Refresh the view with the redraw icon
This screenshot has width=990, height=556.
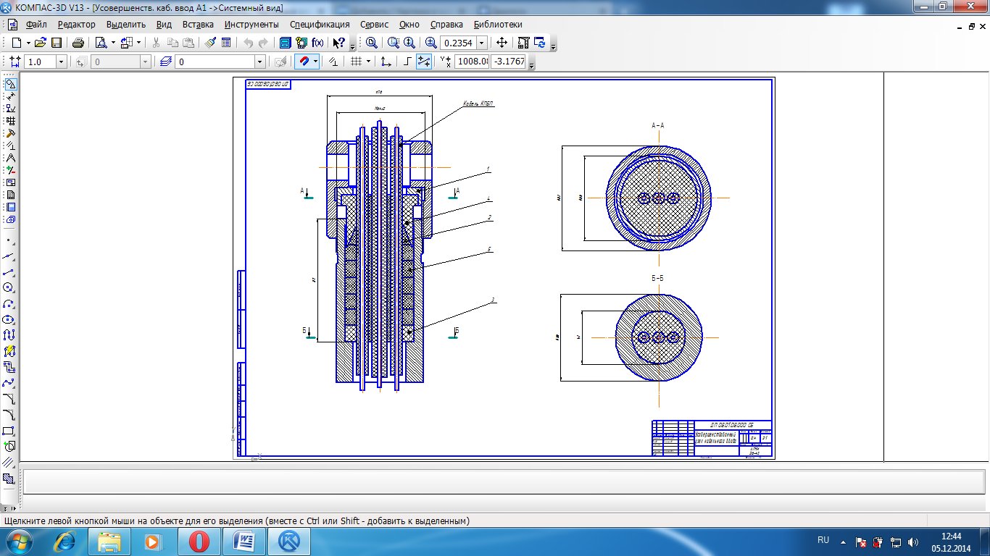coord(539,43)
